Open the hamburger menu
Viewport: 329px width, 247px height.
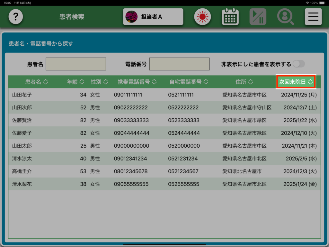(313, 17)
